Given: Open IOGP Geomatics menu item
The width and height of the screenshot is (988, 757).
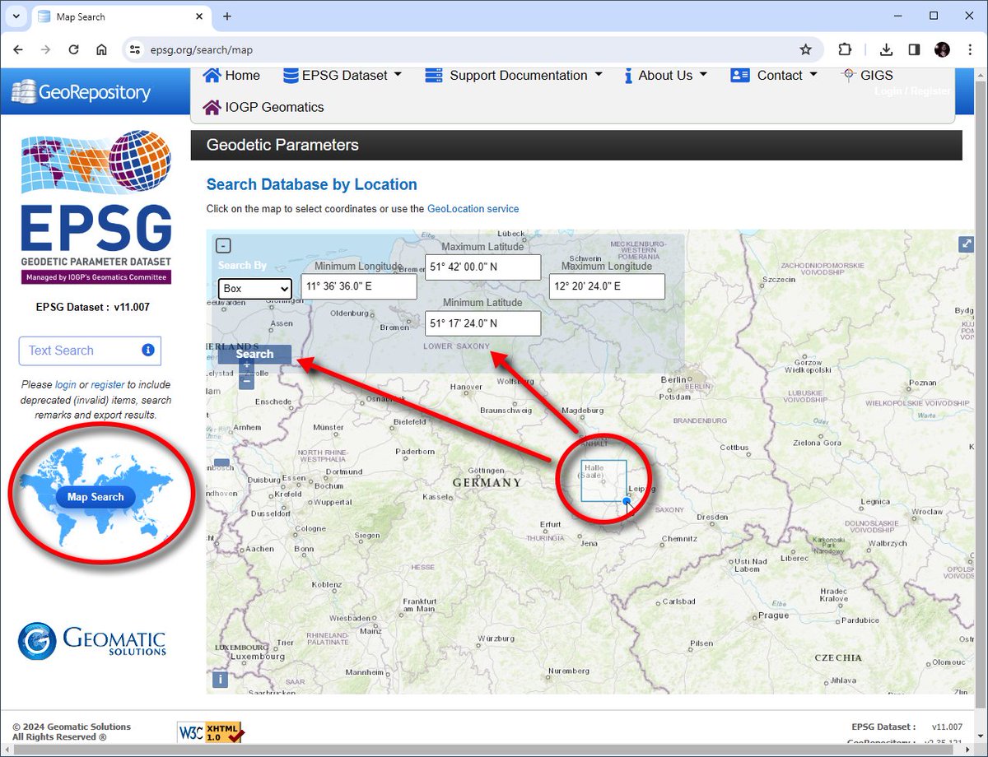Looking at the screenshot, I should [263, 107].
